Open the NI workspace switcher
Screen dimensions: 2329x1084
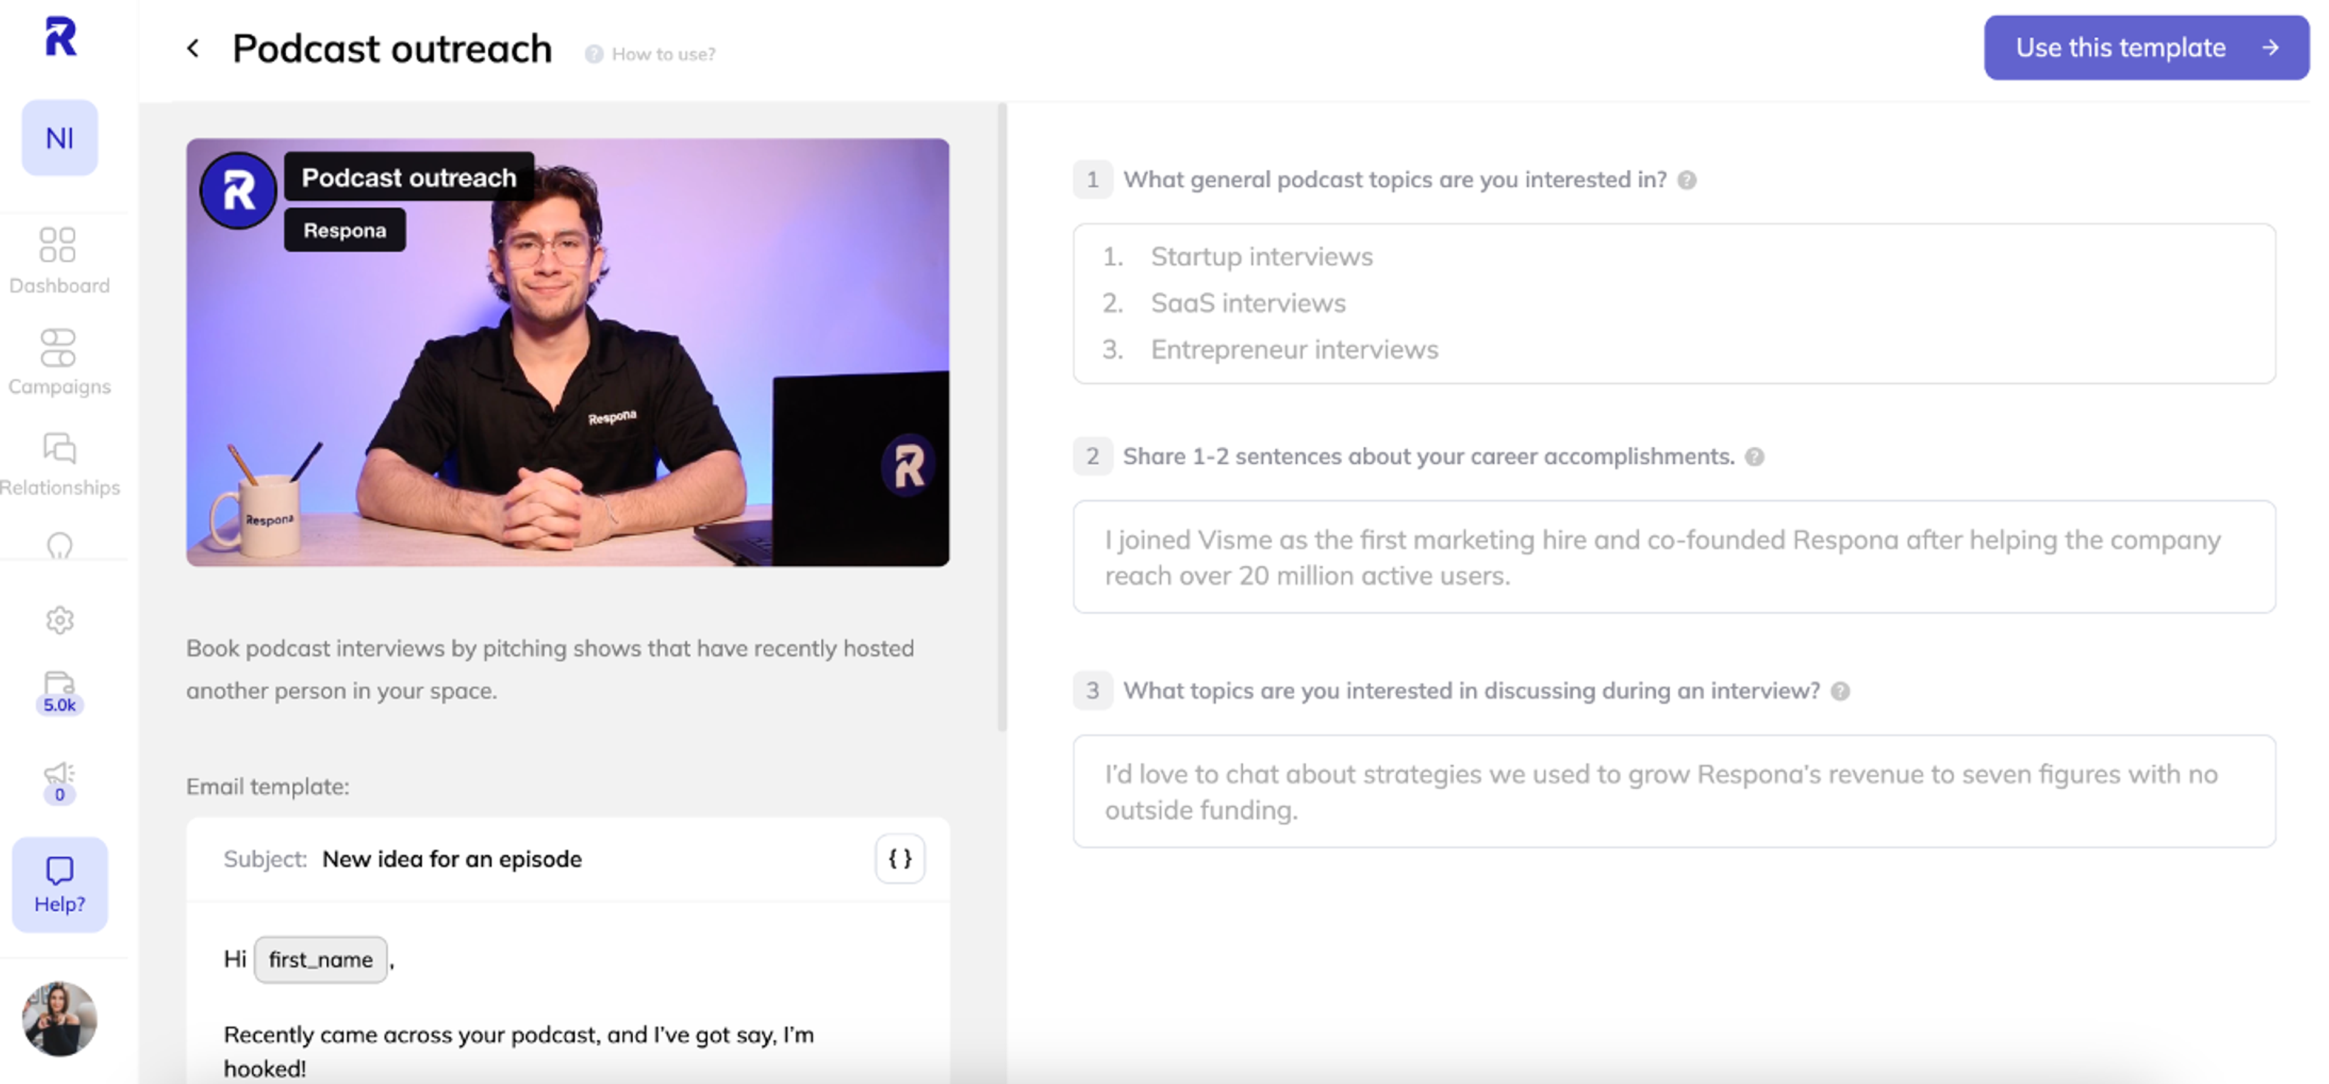click(x=59, y=138)
